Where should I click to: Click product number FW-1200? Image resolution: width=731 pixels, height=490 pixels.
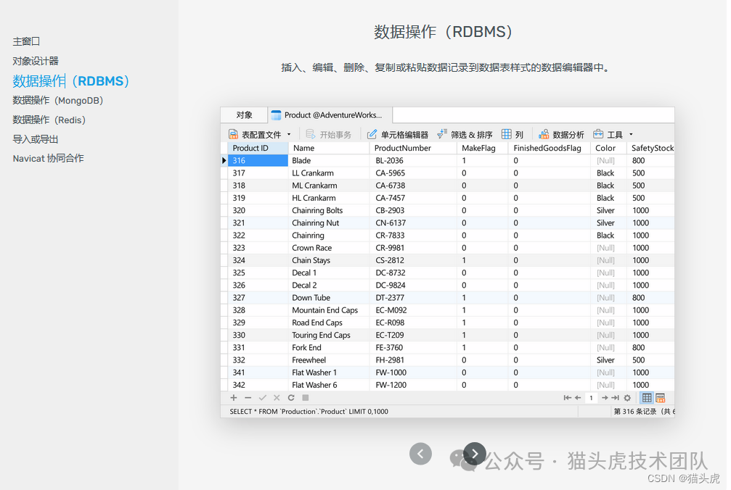tap(413, 386)
